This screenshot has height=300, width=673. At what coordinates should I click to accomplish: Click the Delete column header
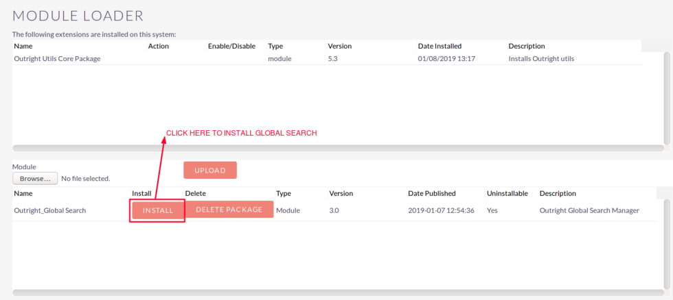[195, 193]
